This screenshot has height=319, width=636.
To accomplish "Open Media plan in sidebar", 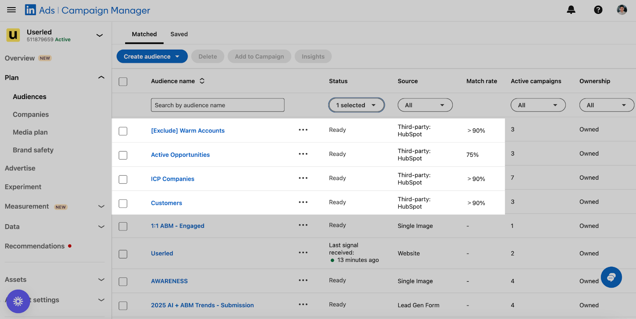I will tap(30, 133).
